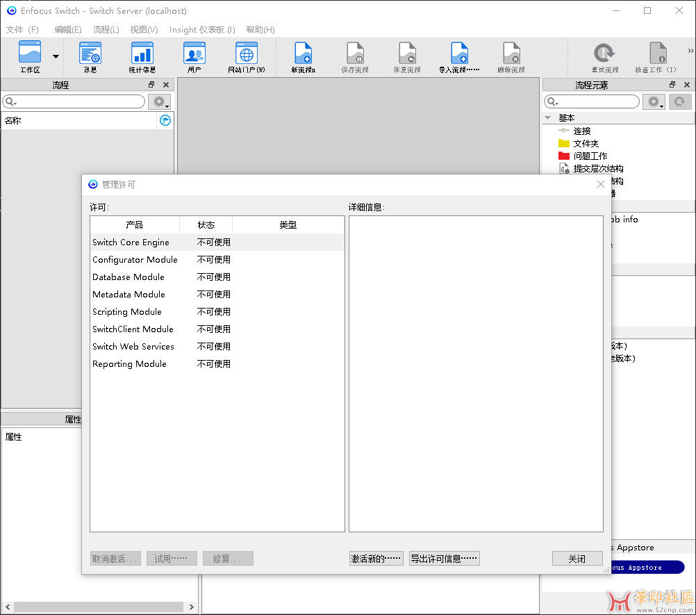This screenshot has width=696, height=615.
Task: Close the 管理许可 dialog
Action: 601,184
